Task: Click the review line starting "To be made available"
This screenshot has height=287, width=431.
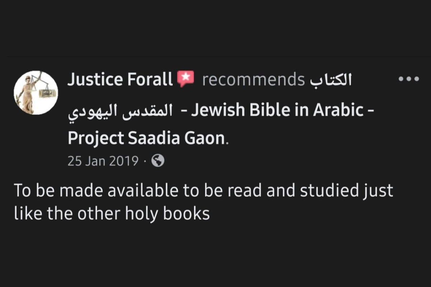Action: click(203, 190)
